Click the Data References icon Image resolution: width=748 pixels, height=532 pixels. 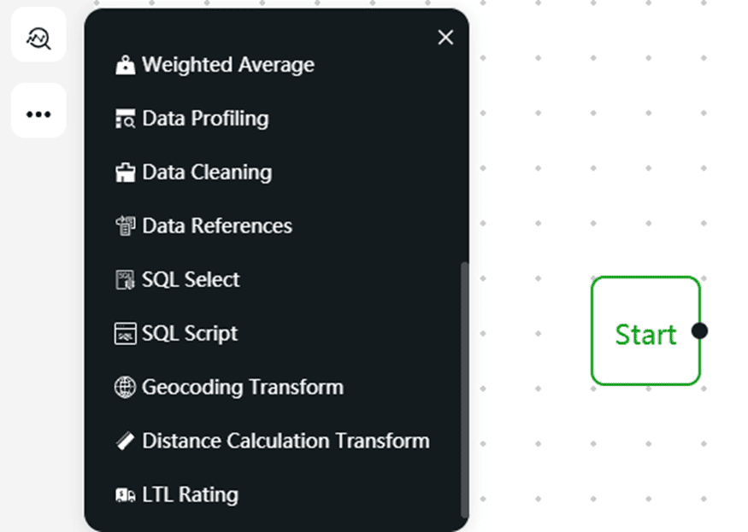(x=125, y=226)
